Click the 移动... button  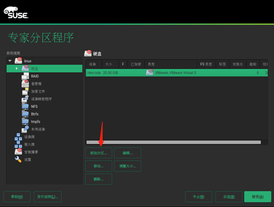tap(99, 166)
